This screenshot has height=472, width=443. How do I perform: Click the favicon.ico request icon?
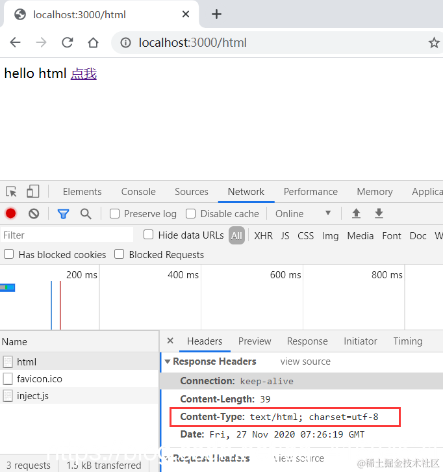click(8, 378)
